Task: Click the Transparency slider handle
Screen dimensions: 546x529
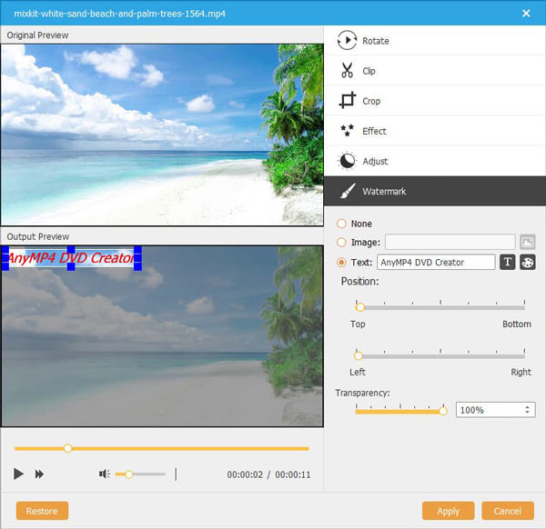Action: tap(443, 411)
